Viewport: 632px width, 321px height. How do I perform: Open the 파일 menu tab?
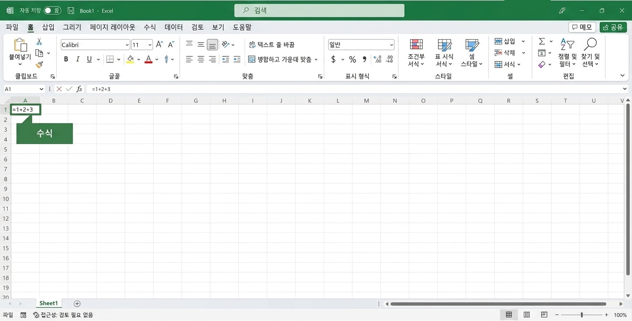[12, 27]
